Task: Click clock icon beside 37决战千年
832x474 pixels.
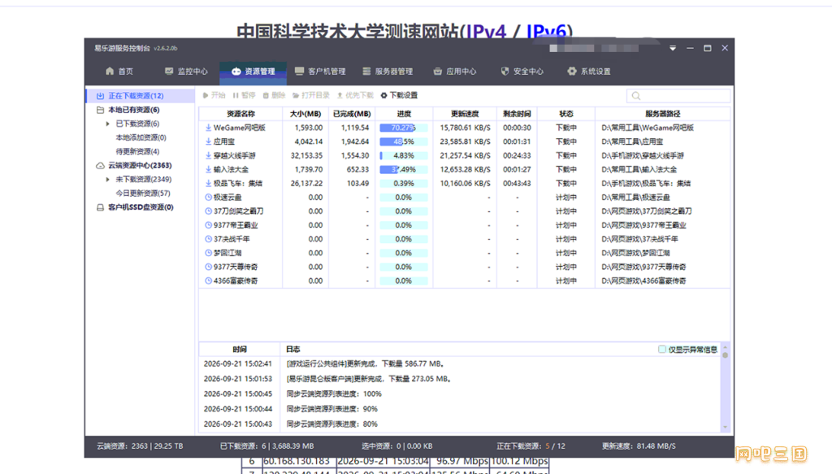Action: [208, 239]
